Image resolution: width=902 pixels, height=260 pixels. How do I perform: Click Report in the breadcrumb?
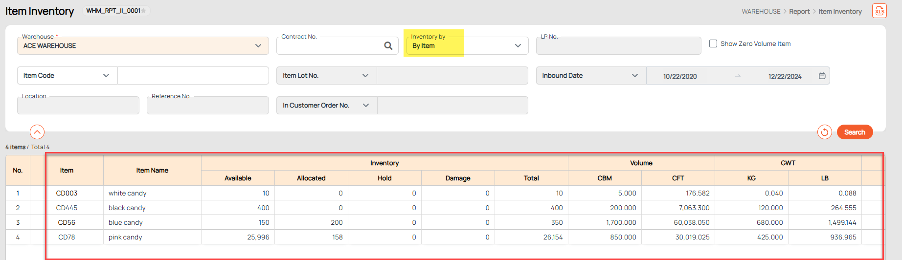[799, 12]
